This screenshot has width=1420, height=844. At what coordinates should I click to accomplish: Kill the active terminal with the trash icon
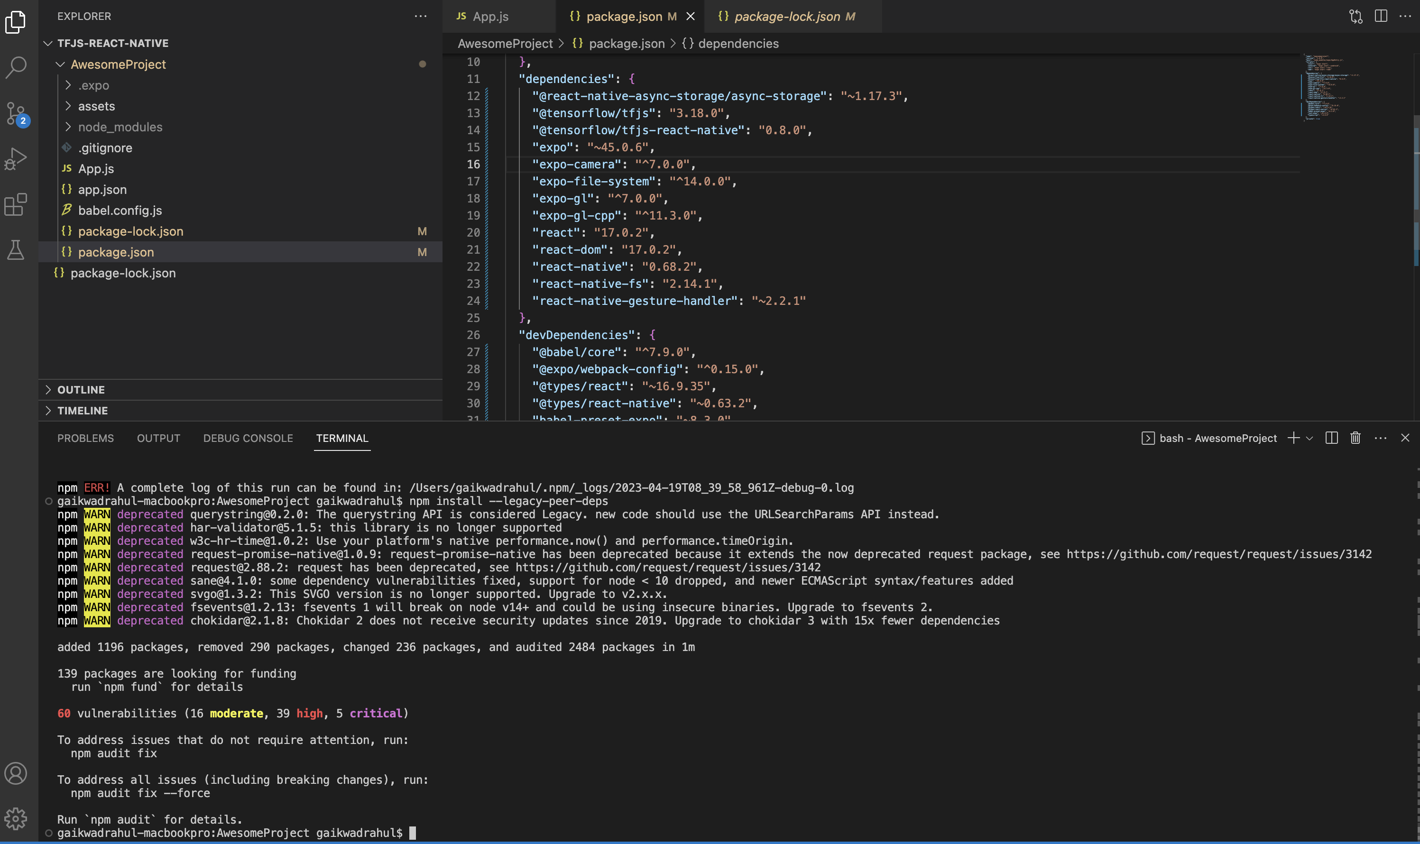(x=1355, y=438)
